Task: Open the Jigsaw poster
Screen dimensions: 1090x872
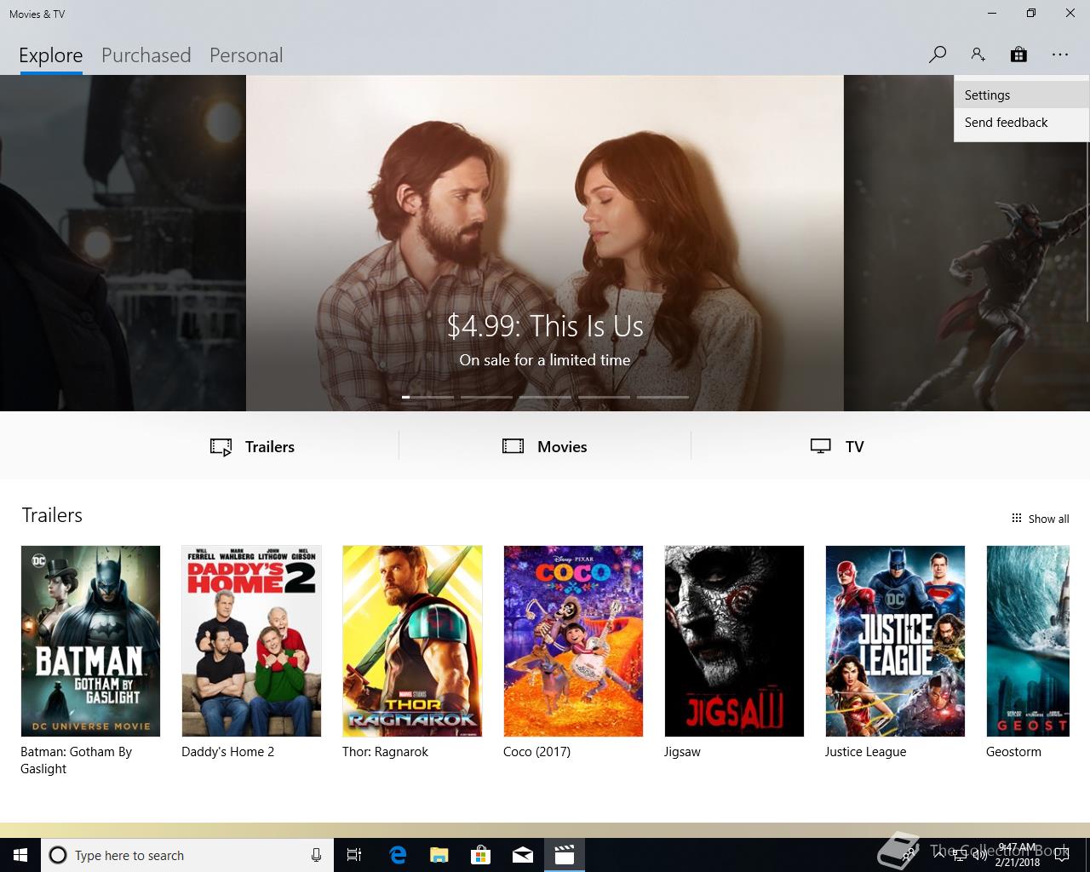Action: point(734,641)
